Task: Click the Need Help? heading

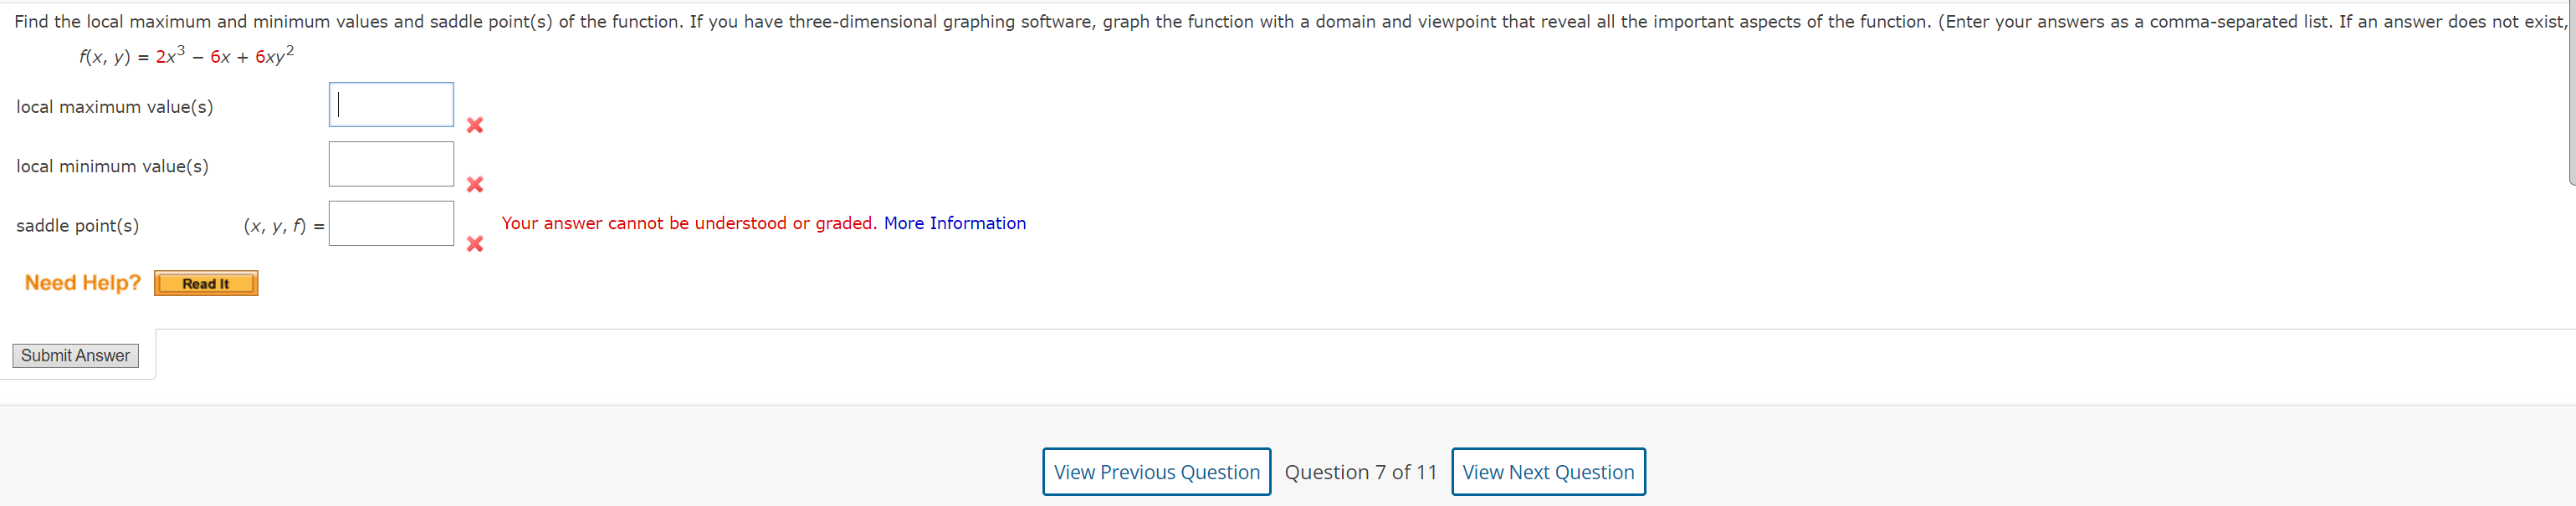Action: [x=83, y=283]
